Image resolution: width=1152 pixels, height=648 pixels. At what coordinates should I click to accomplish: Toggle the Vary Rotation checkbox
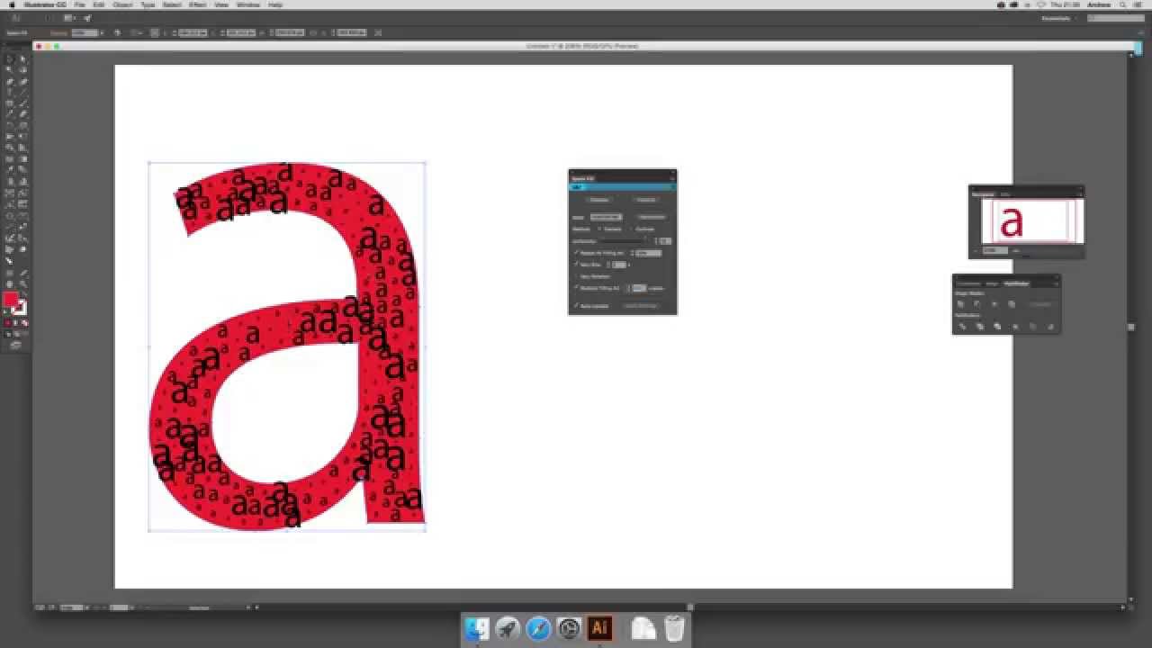pos(576,276)
